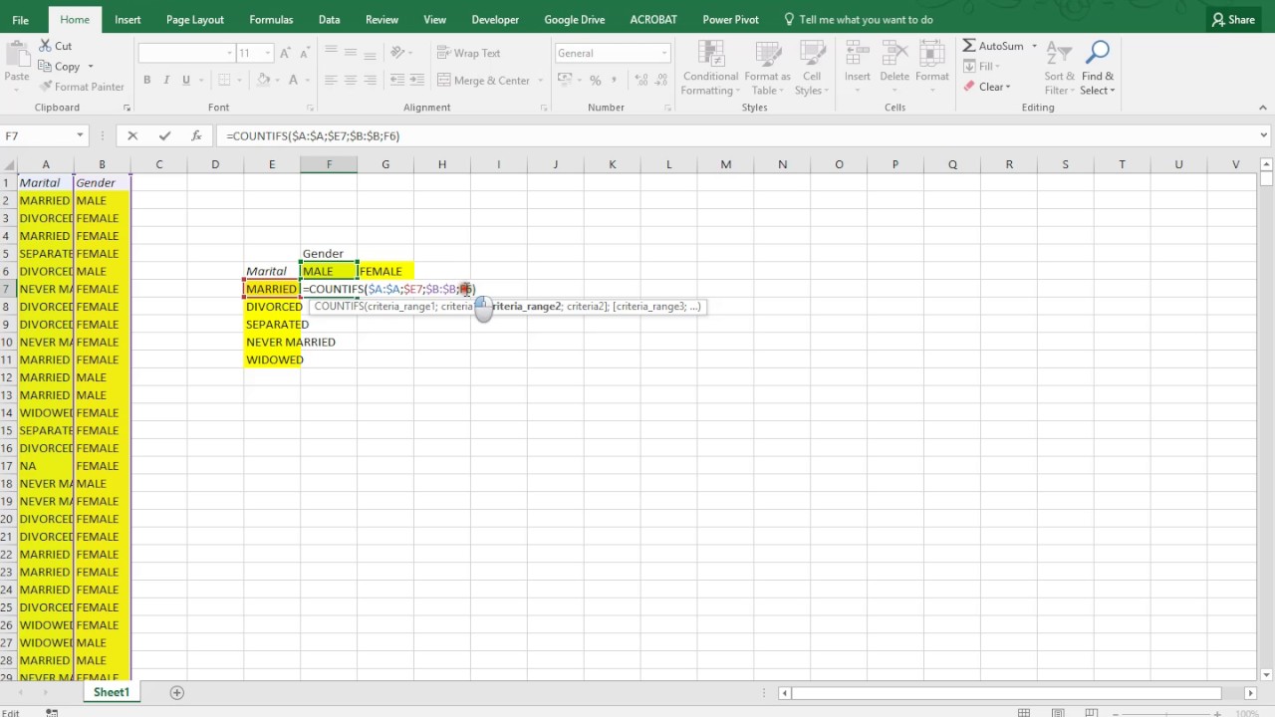Open the General number format dropdown
The image size is (1275, 717).
click(664, 53)
